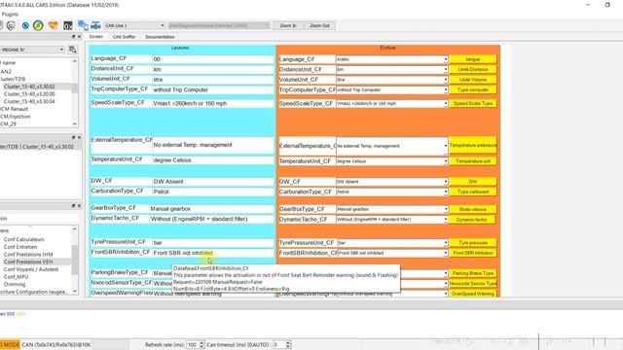The height and width of the screenshot is (350, 623).
Task: Close the Cluster_15-40 history panel
Action: 79,137
